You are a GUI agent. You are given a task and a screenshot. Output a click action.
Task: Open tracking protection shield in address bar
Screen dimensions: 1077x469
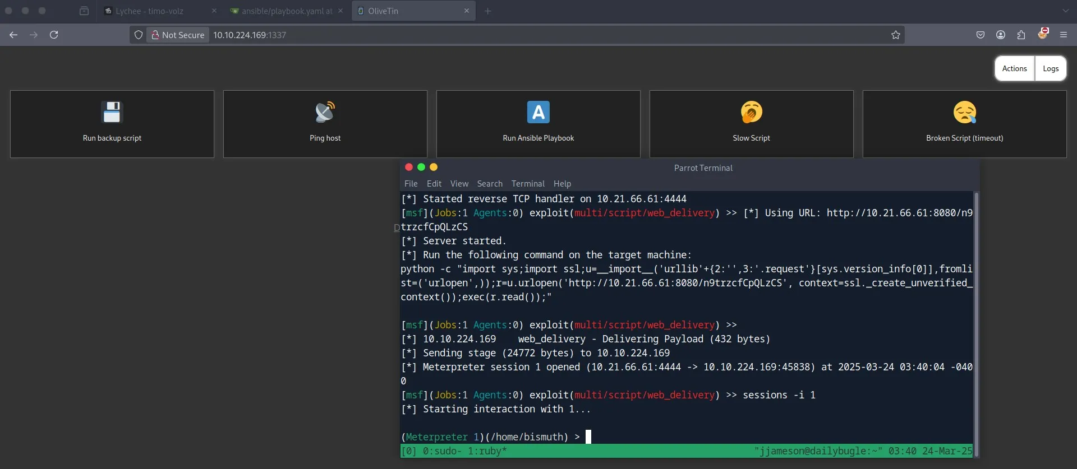(139, 35)
